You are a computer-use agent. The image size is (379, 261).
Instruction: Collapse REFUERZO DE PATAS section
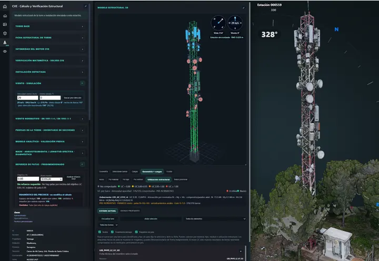tap(82, 164)
